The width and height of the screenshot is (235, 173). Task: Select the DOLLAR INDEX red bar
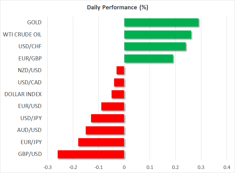[x=118, y=94]
